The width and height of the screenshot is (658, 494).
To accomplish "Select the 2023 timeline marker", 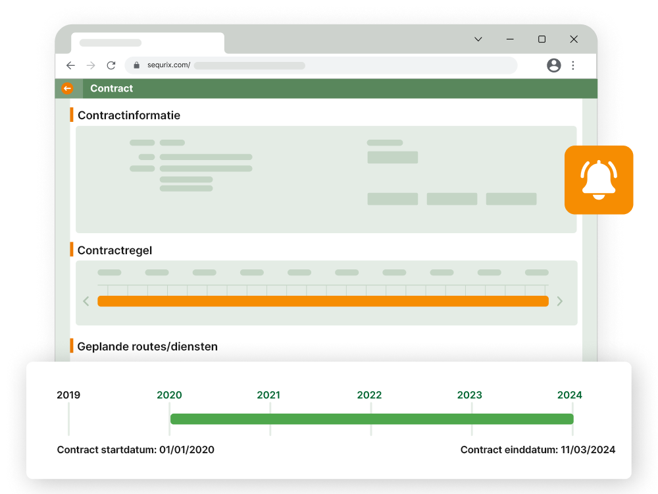I will [470, 395].
